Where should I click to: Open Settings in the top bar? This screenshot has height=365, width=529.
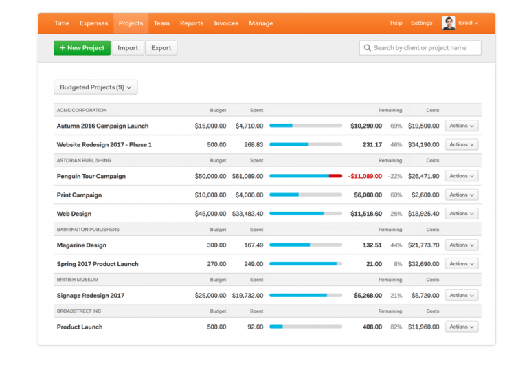tap(421, 23)
